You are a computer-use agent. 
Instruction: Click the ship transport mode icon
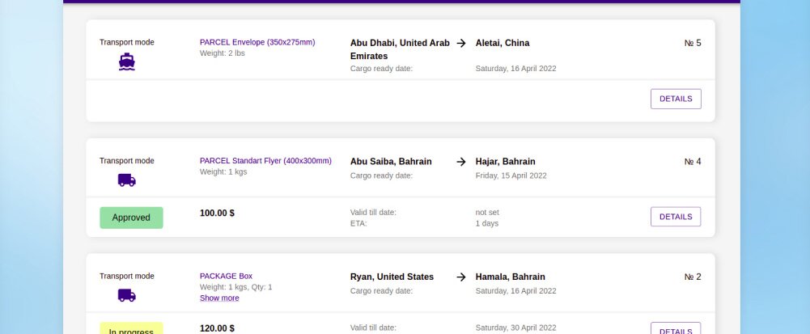126,62
